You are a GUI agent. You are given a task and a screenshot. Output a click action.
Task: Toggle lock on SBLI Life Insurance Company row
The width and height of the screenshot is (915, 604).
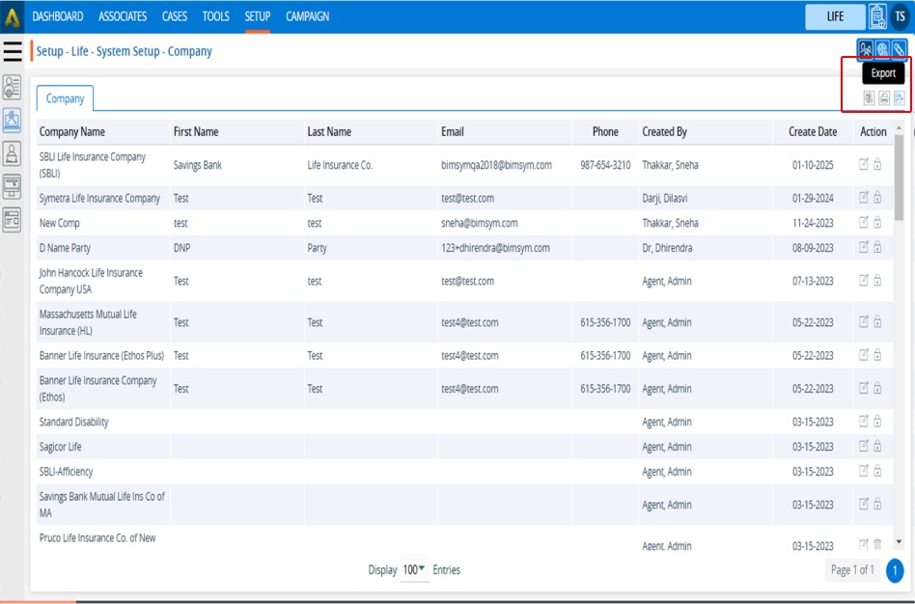877,165
